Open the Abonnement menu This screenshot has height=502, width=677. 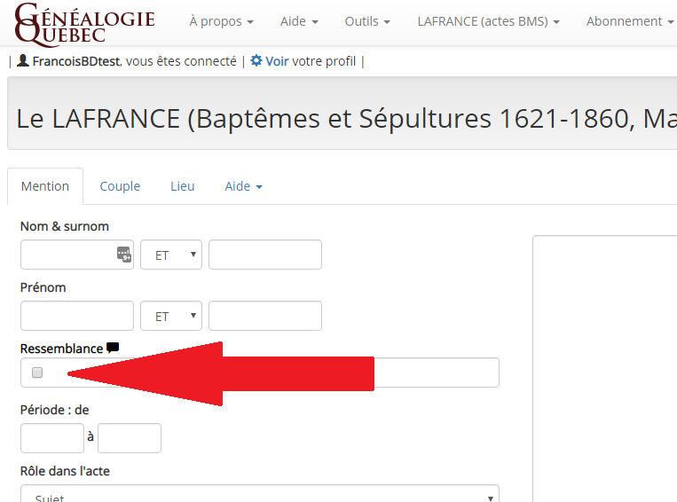pos(630,21)
